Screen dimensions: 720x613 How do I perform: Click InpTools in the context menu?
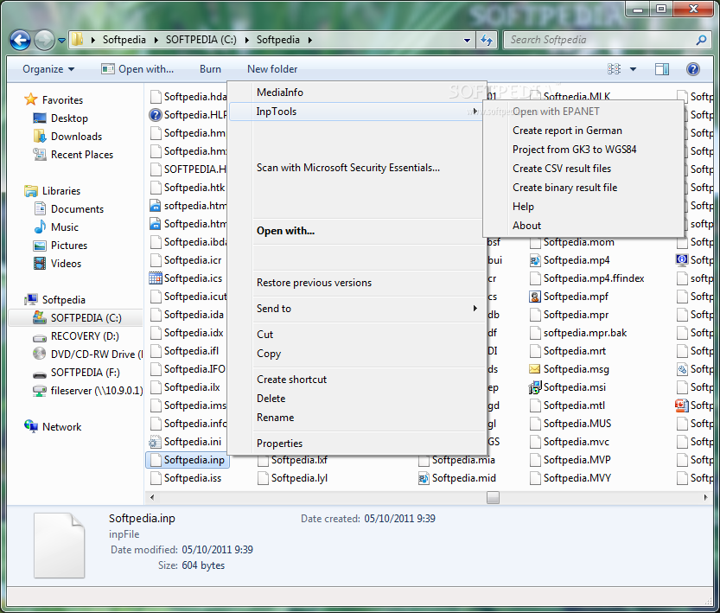pos(356,112)
